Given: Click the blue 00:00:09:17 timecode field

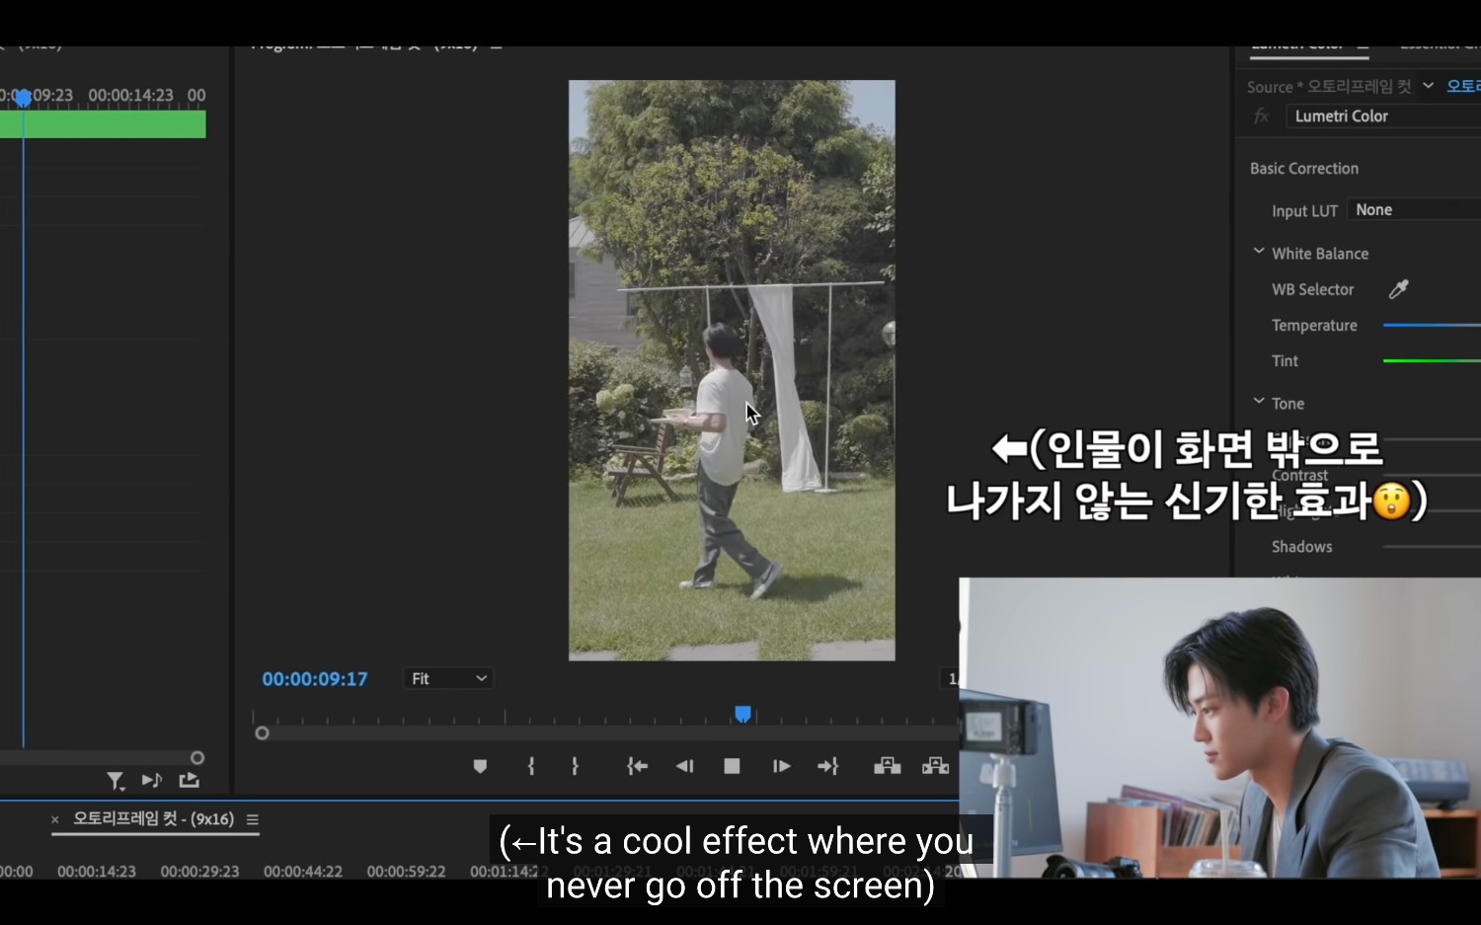Looking at the screenshot, I should click(315, 679).
